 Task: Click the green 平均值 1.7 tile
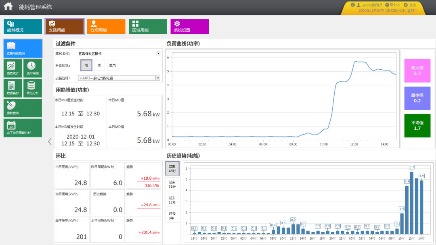point(417,125)
